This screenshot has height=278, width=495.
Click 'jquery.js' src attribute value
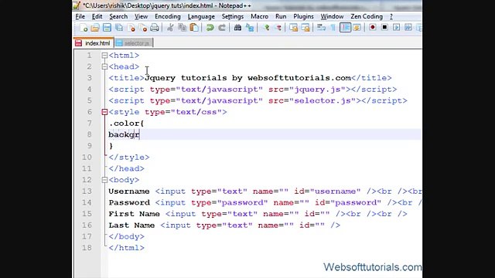(x=318, y=90)
